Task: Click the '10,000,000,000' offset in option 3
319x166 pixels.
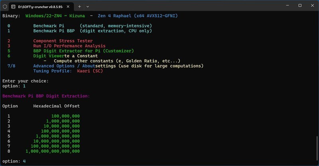Action: (62, 126)
